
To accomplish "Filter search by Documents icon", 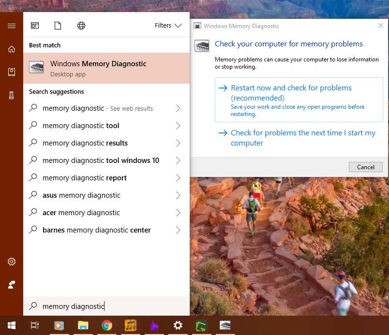I will click(x=58, y=26).
